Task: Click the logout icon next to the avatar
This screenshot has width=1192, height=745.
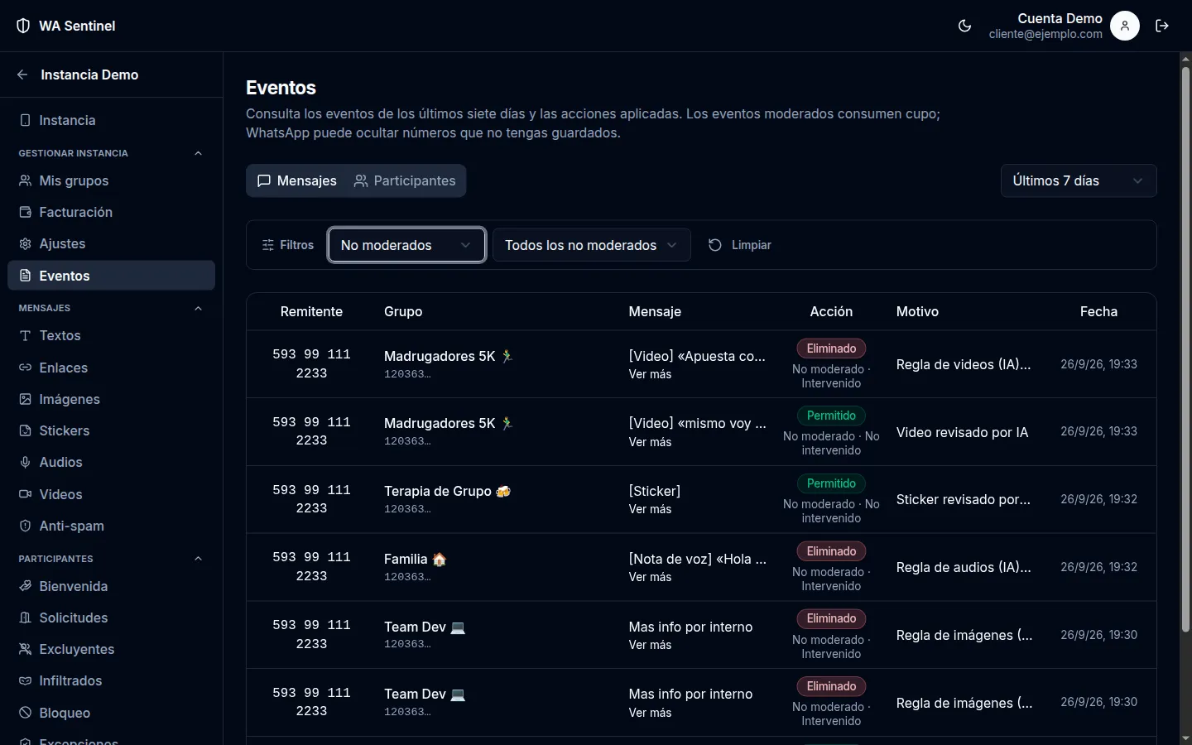Action: point(1162,26)
